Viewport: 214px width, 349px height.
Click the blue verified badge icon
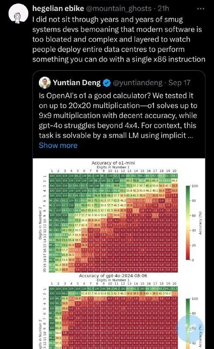coord(107,83)
